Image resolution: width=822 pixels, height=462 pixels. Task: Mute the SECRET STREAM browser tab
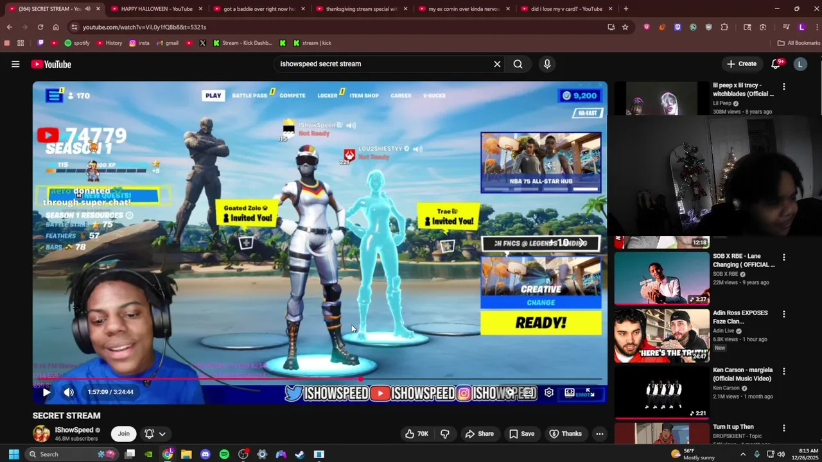tap(87, 9)
